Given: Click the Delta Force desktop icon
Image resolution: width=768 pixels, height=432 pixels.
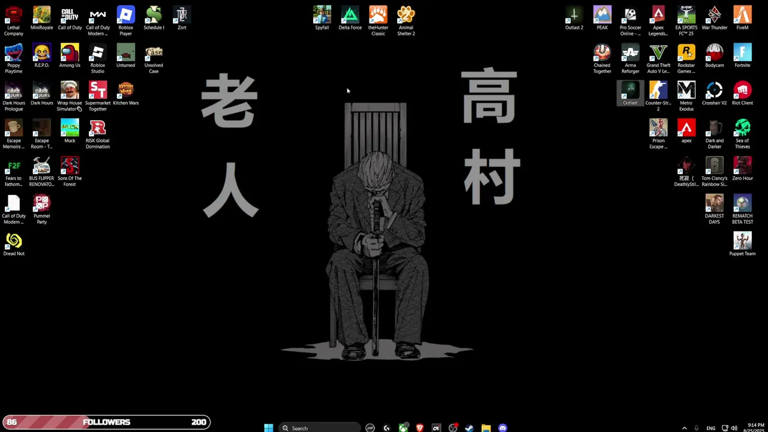Looking at the screenshot, I should pyautogui.click(x=350, y=18).
